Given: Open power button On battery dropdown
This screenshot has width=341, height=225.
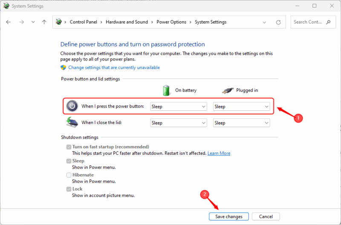Looking at the screenshot, I should (179, 107).
